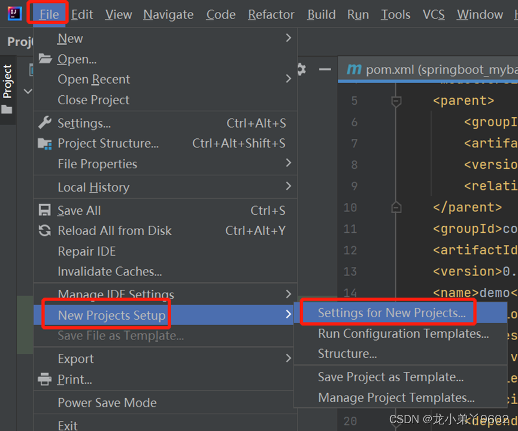Choose Save All
This screenshot has width=518, height=431.
165,210
